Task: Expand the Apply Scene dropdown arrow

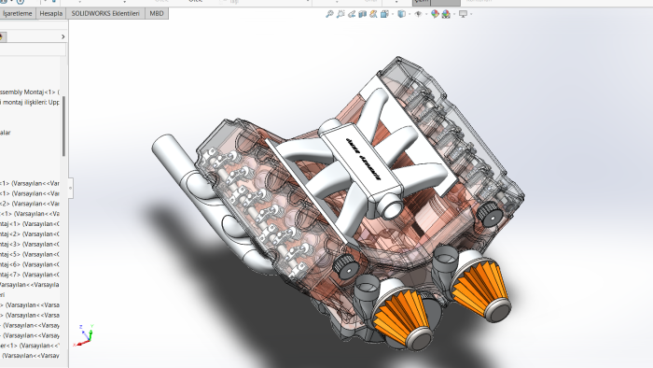Action: pos(454,14)
